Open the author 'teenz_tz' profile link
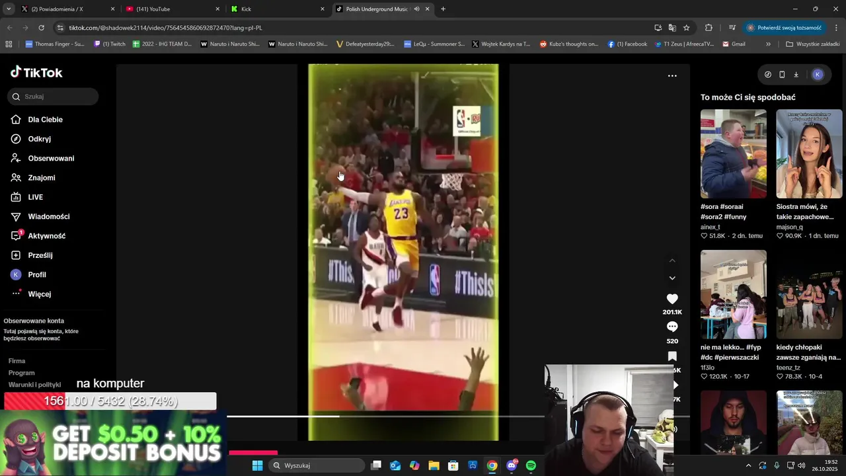Screen dimensions: 846x476 coord(788,368)
